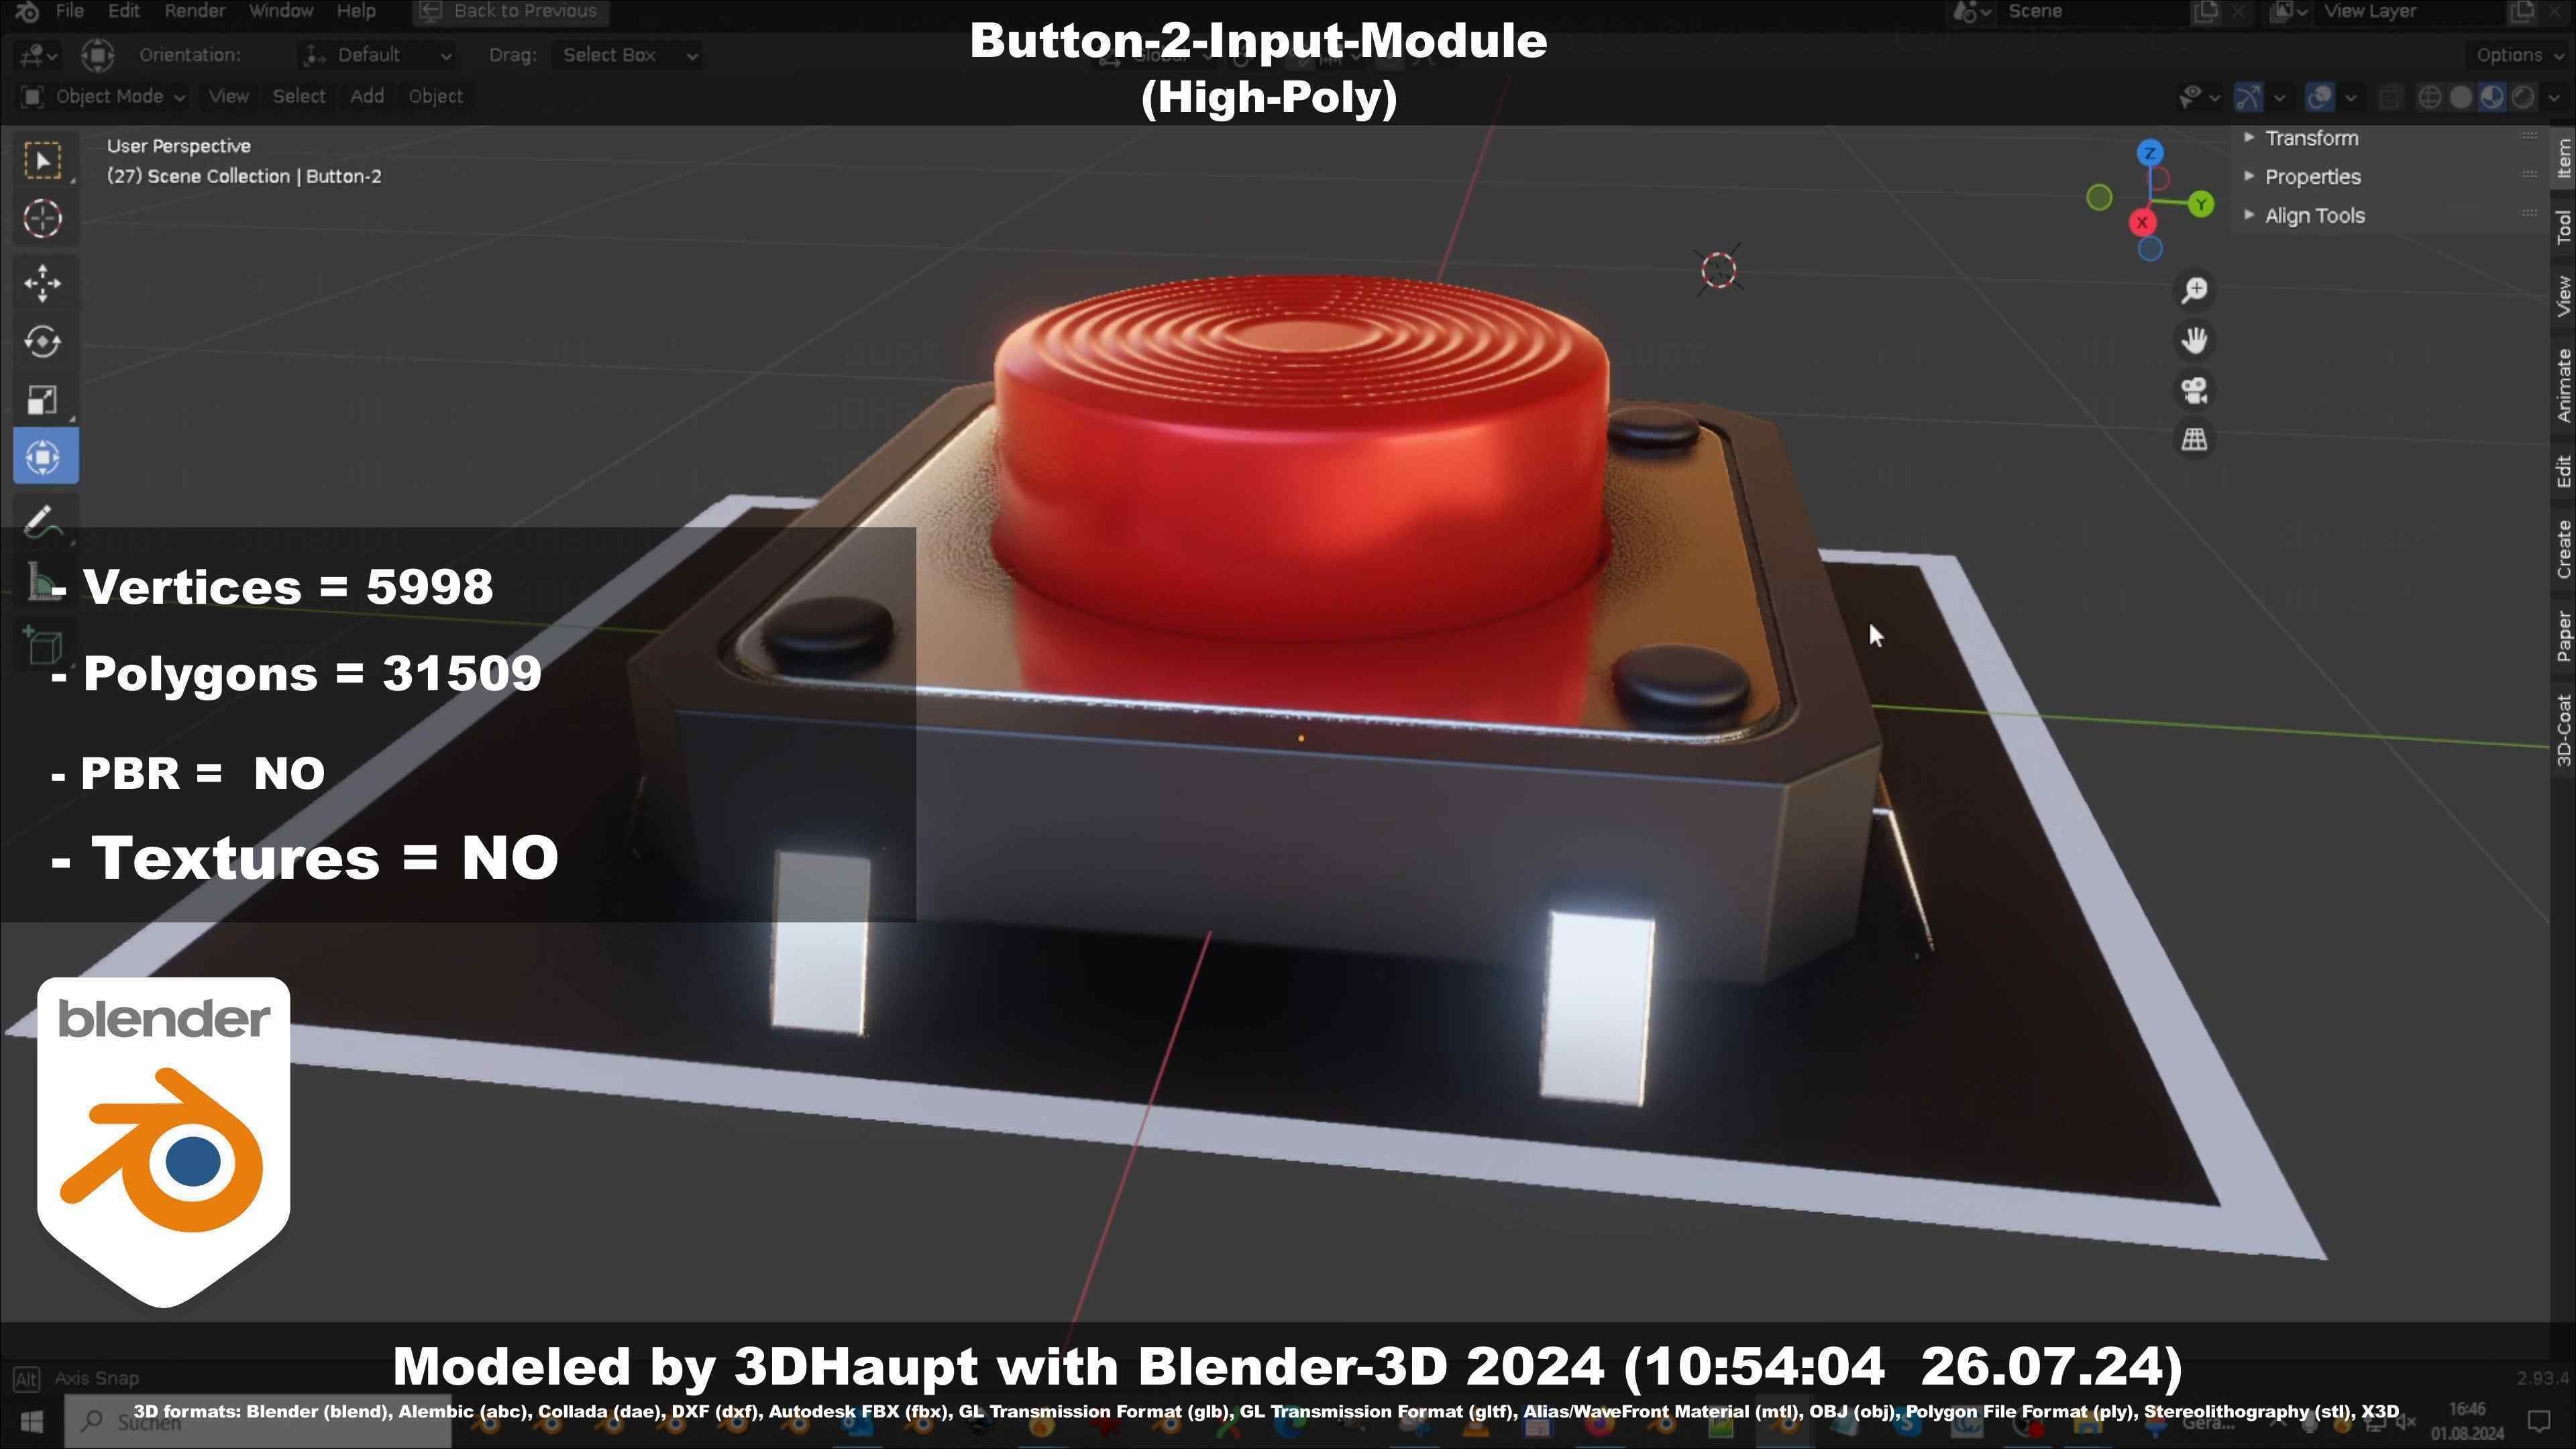Image resolution: width=2576 pixels, height=1449 pixels.
Task: Open the Drag Select Box dropdown
Action: [626, 55]
